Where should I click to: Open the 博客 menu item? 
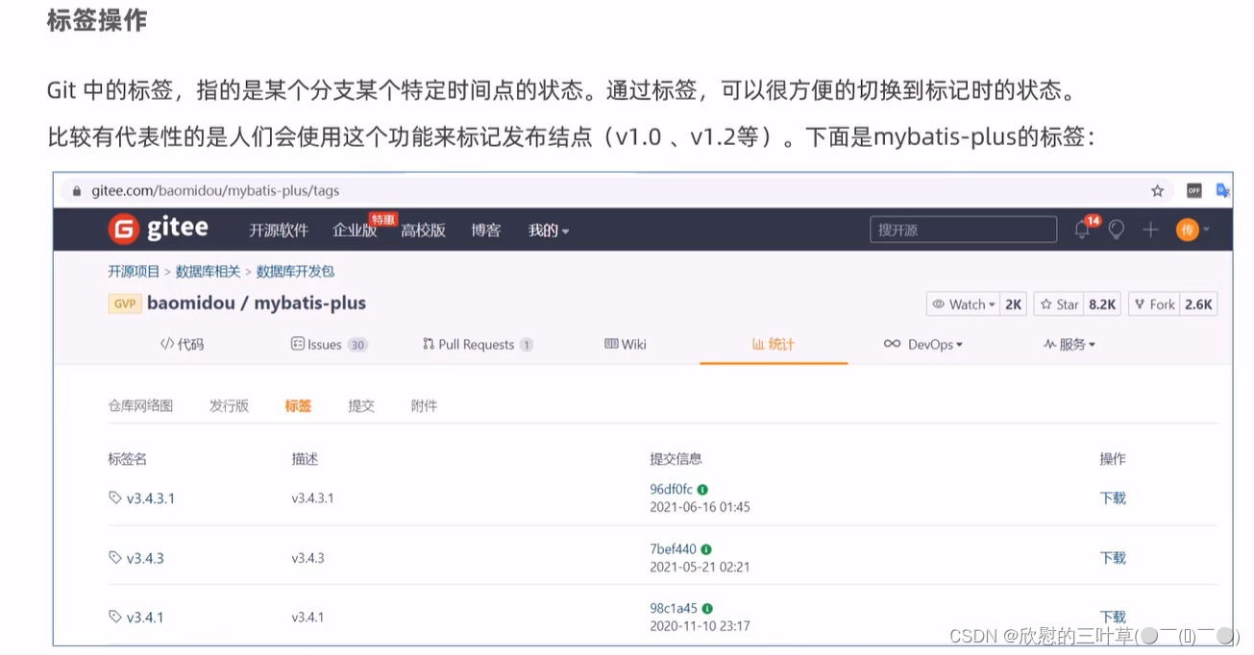tap(485, 230)
